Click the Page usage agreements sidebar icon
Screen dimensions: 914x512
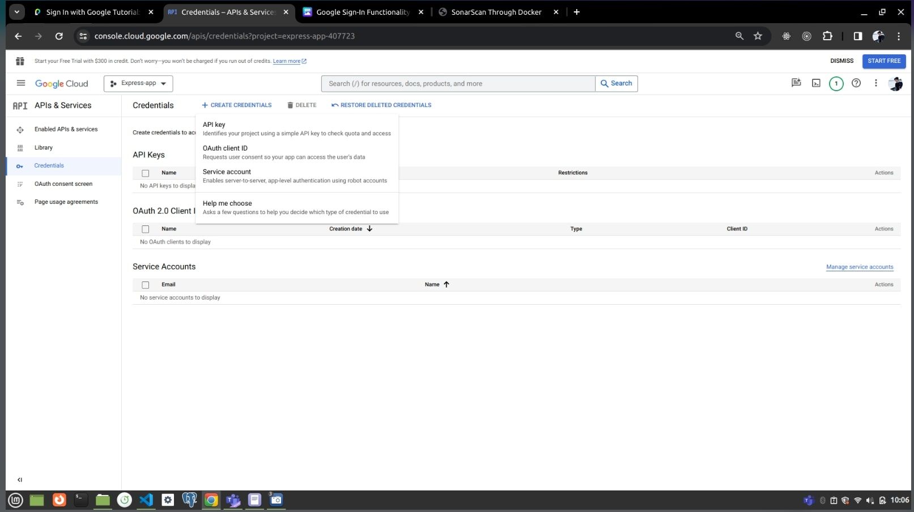coord(20,202)
